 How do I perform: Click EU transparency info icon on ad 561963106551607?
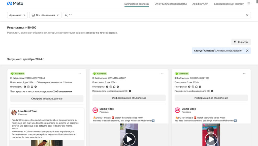pyautogui.click(x=130, y=91)
